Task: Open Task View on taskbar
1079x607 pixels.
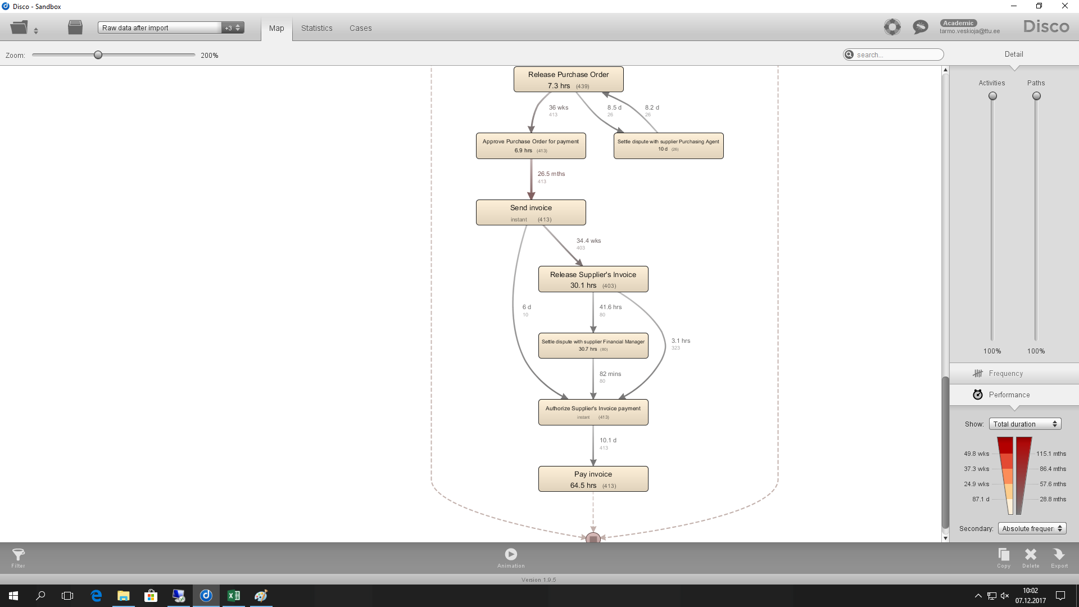Action: (67, 596)
